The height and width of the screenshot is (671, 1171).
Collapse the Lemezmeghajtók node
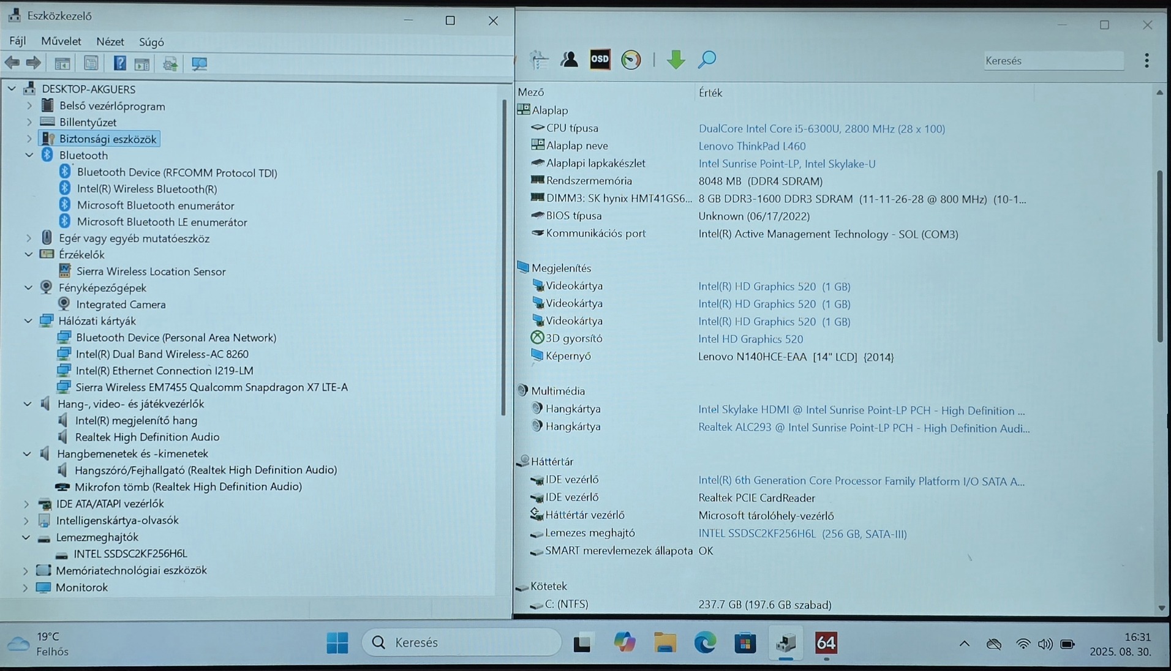point(26,538)
